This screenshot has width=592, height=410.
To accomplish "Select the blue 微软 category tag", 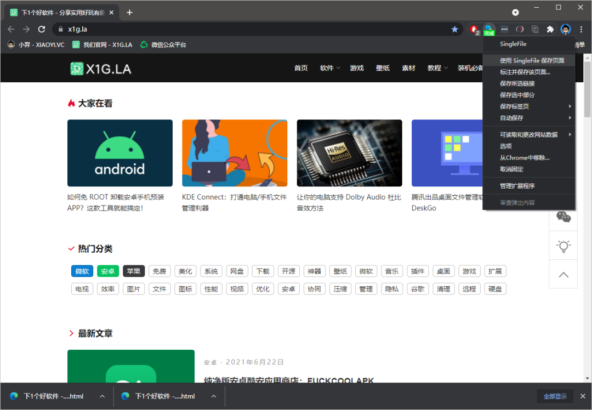I will coord(82,271).
